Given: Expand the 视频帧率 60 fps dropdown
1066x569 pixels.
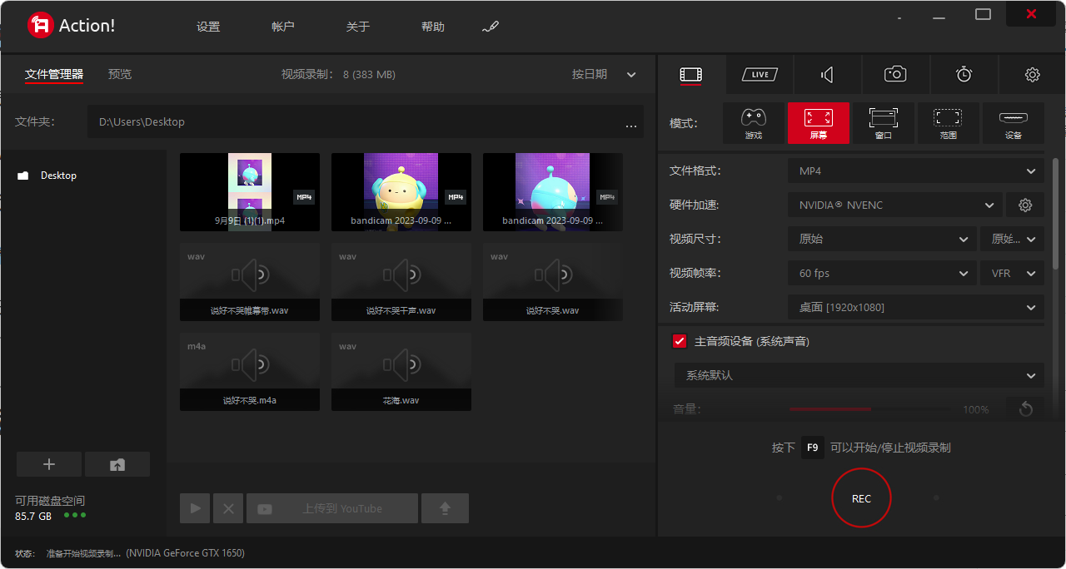Looking at the screenshot, I should 882,273.
